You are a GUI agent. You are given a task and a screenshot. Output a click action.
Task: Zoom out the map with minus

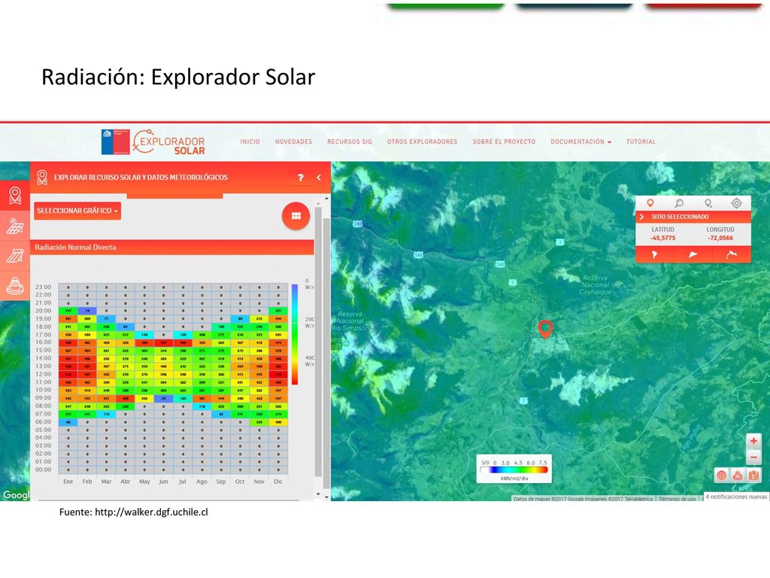(753, 458)
